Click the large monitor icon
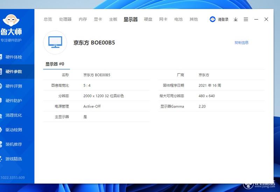 click(55, 42)
